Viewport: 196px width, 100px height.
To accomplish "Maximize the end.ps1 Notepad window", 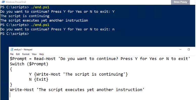I will (189, 49).
